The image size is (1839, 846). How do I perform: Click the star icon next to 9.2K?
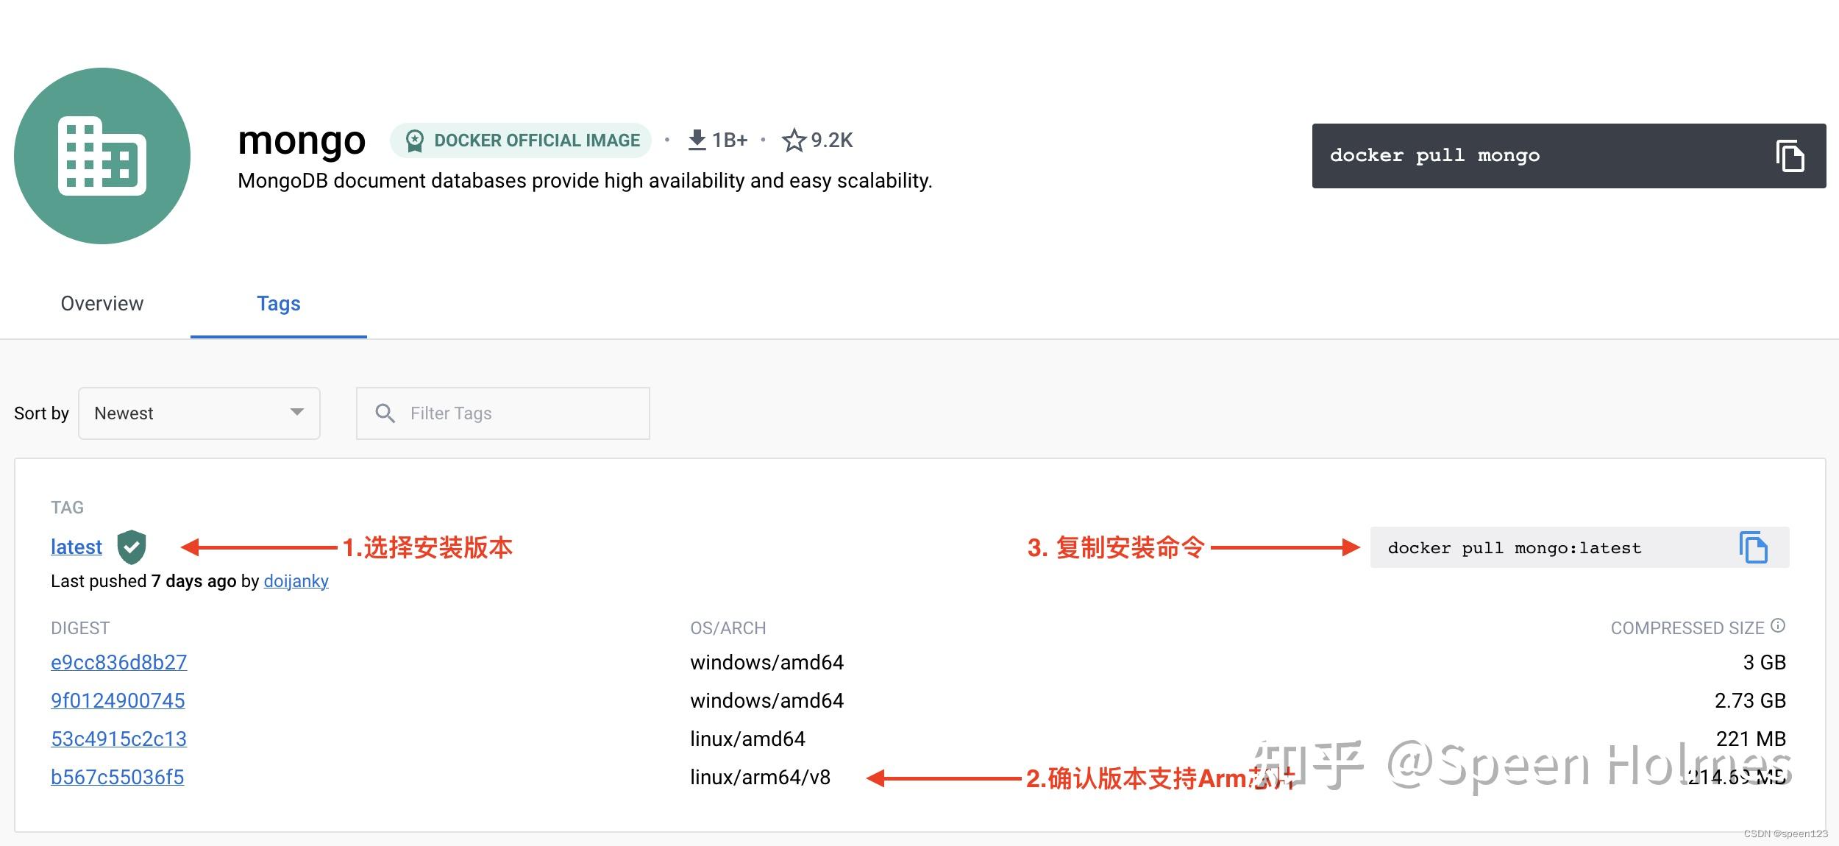pos(796,140)
